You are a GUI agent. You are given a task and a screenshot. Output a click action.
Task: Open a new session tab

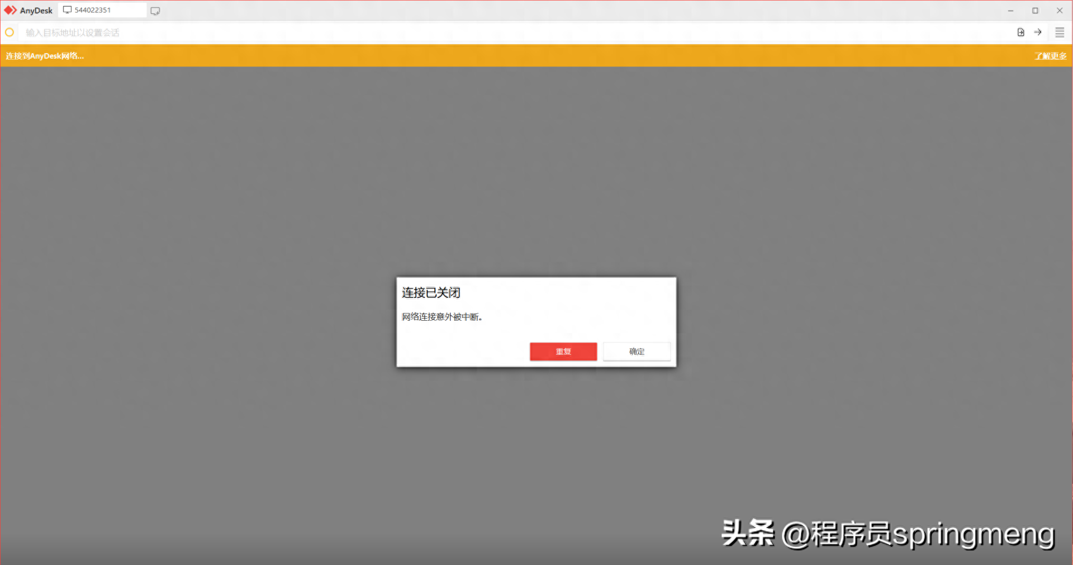coord(155,11)
